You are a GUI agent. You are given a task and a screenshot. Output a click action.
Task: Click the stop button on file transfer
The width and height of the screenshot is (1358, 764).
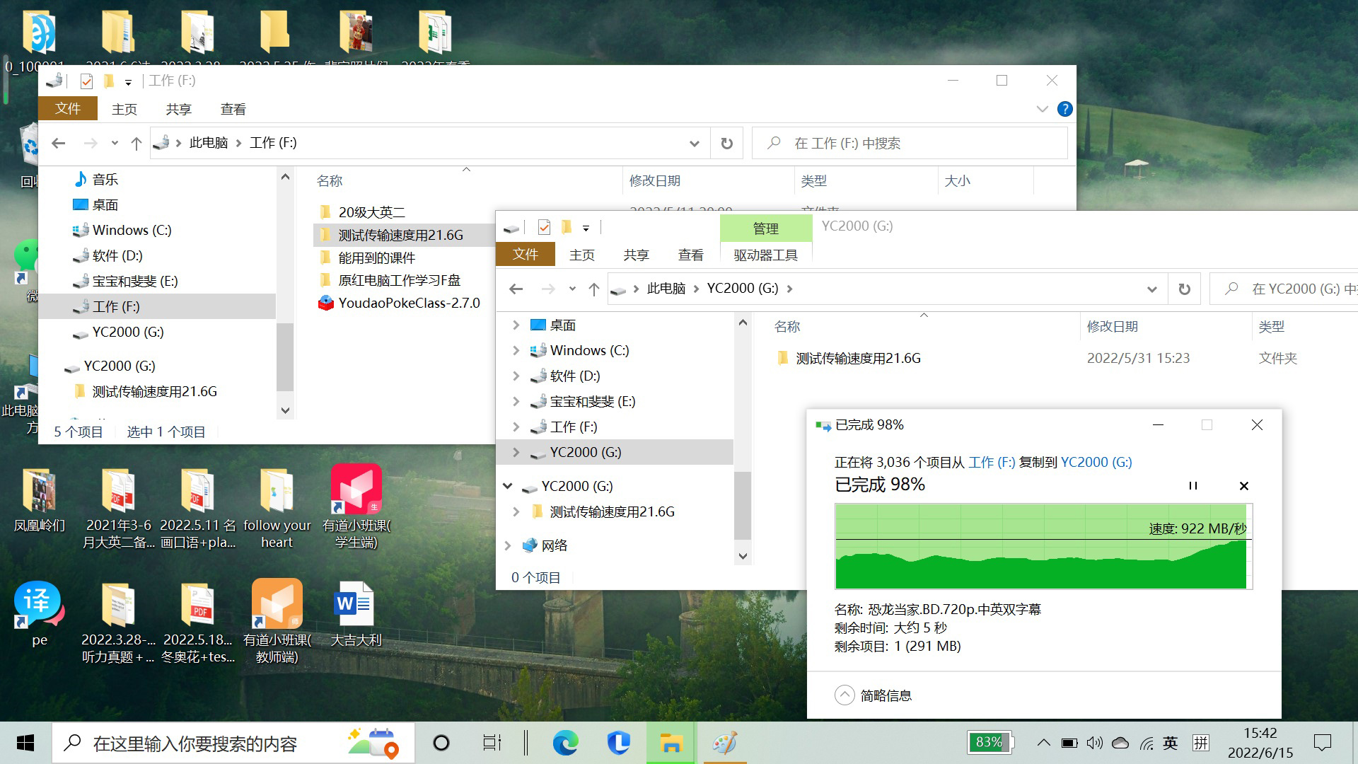point(1244,484)
